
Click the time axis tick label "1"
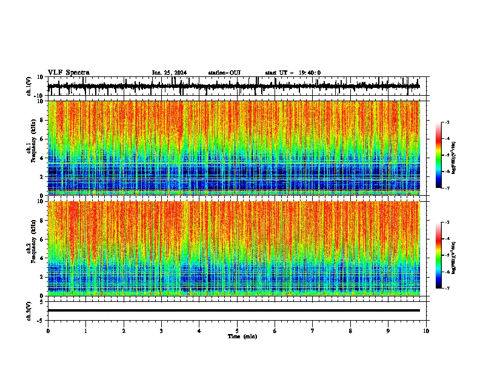[x=85, y=331]
